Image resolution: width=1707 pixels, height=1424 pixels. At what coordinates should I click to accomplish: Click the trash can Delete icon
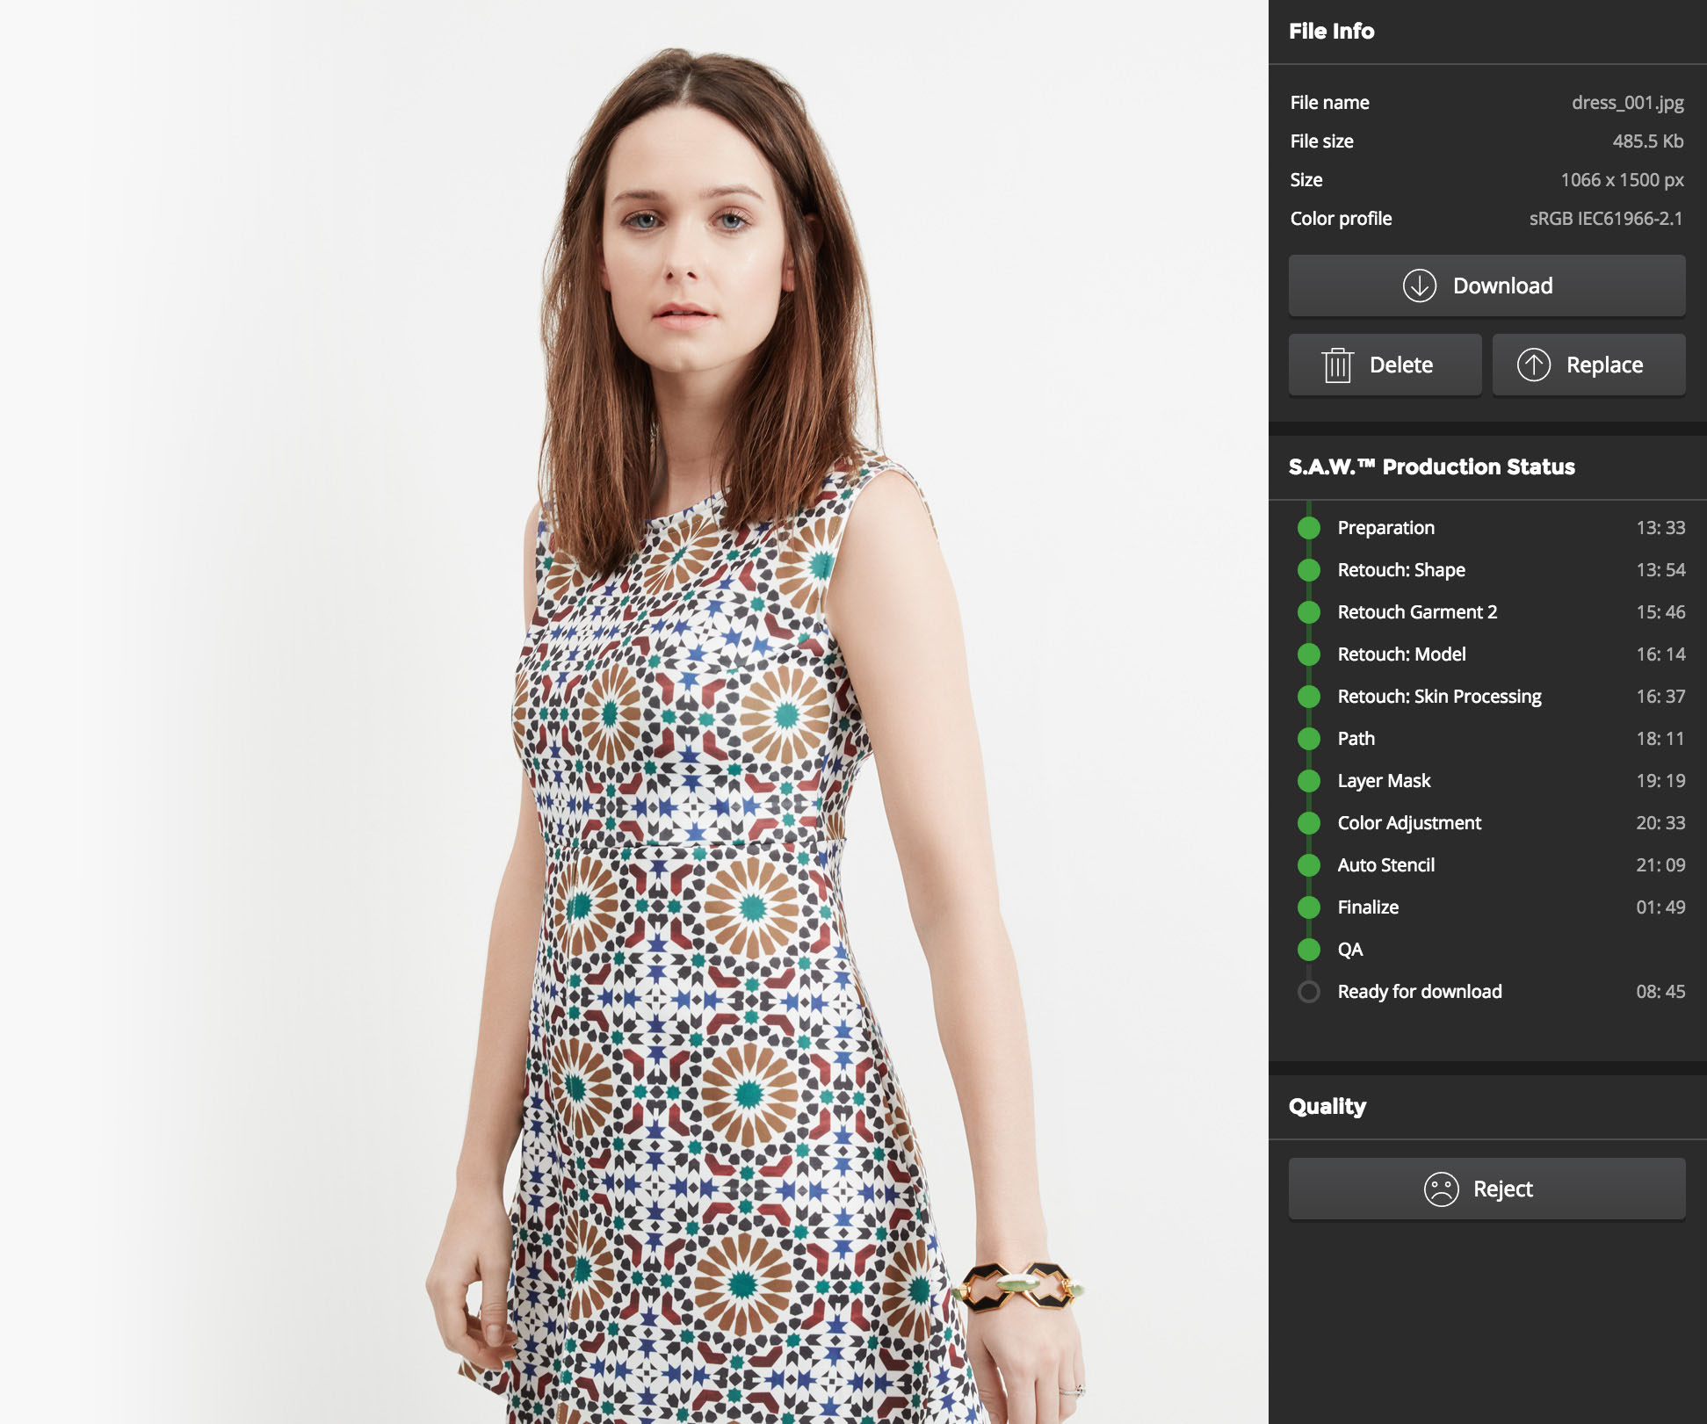pyautogui.click(x=1337, y=365)
